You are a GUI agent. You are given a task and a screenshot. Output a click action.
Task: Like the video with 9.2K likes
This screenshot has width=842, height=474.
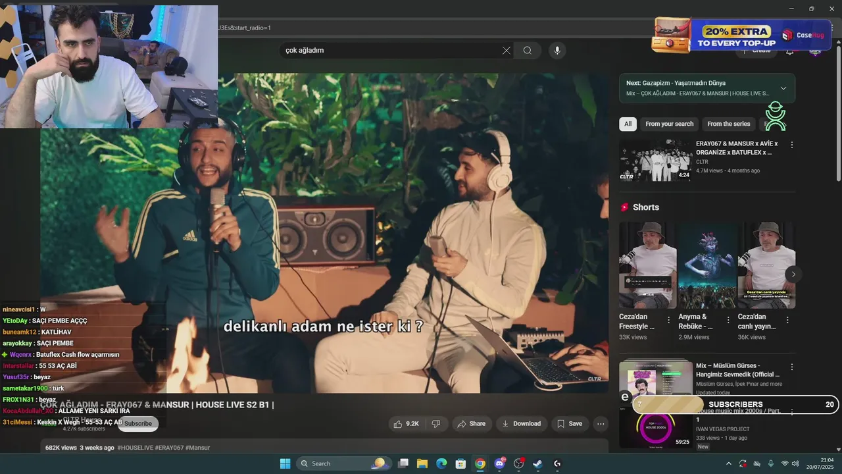(406, 424)
